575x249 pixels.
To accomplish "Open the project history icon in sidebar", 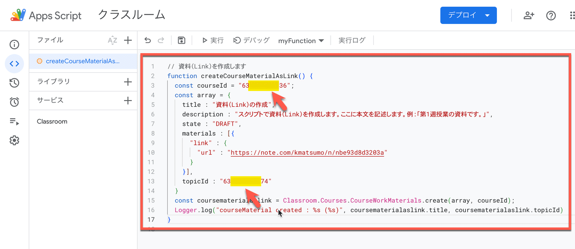I will pyautogui.click(x=14, y=83).
